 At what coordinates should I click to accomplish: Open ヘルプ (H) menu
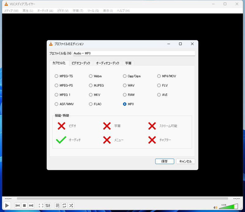[x=123, y=11]
